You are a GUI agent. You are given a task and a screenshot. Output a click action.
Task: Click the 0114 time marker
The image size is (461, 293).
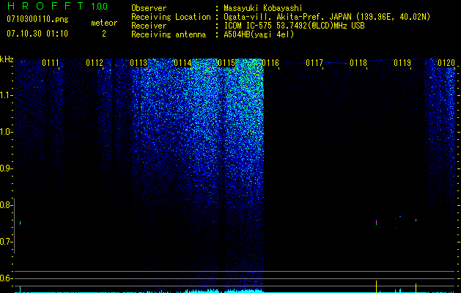pos(182,63)
